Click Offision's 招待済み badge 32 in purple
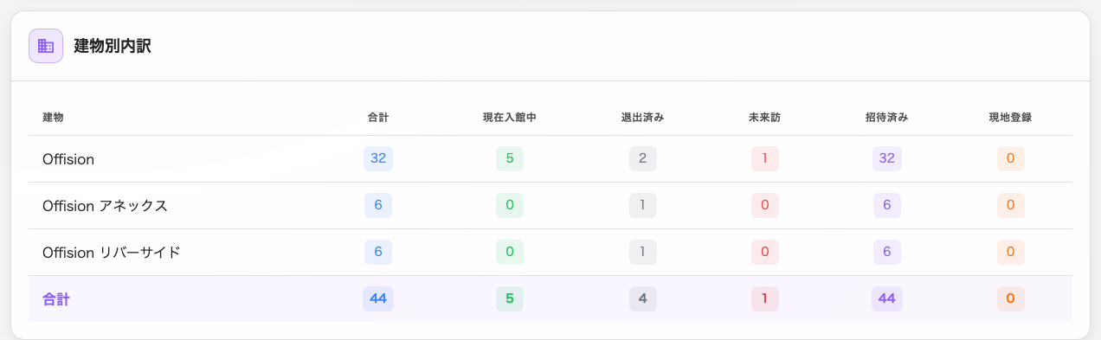 [x=886, y=158]
